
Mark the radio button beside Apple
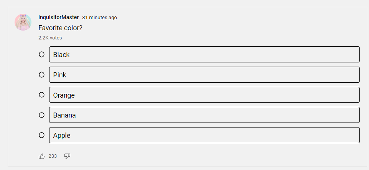pos(41,135)
